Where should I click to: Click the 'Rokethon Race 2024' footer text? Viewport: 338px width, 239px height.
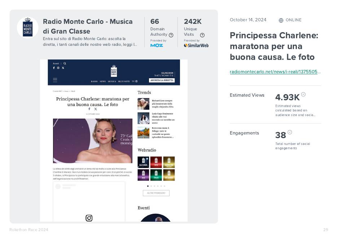pyautogui.click(x=28, y=230)
